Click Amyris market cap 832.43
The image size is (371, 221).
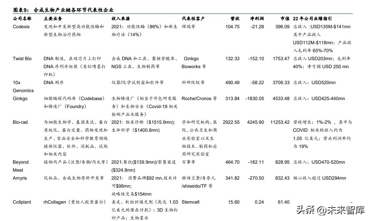click(x=282, y=178)
